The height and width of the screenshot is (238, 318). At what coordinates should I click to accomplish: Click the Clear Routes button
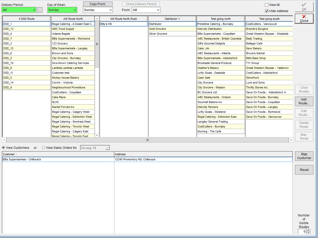coord(304,89)
